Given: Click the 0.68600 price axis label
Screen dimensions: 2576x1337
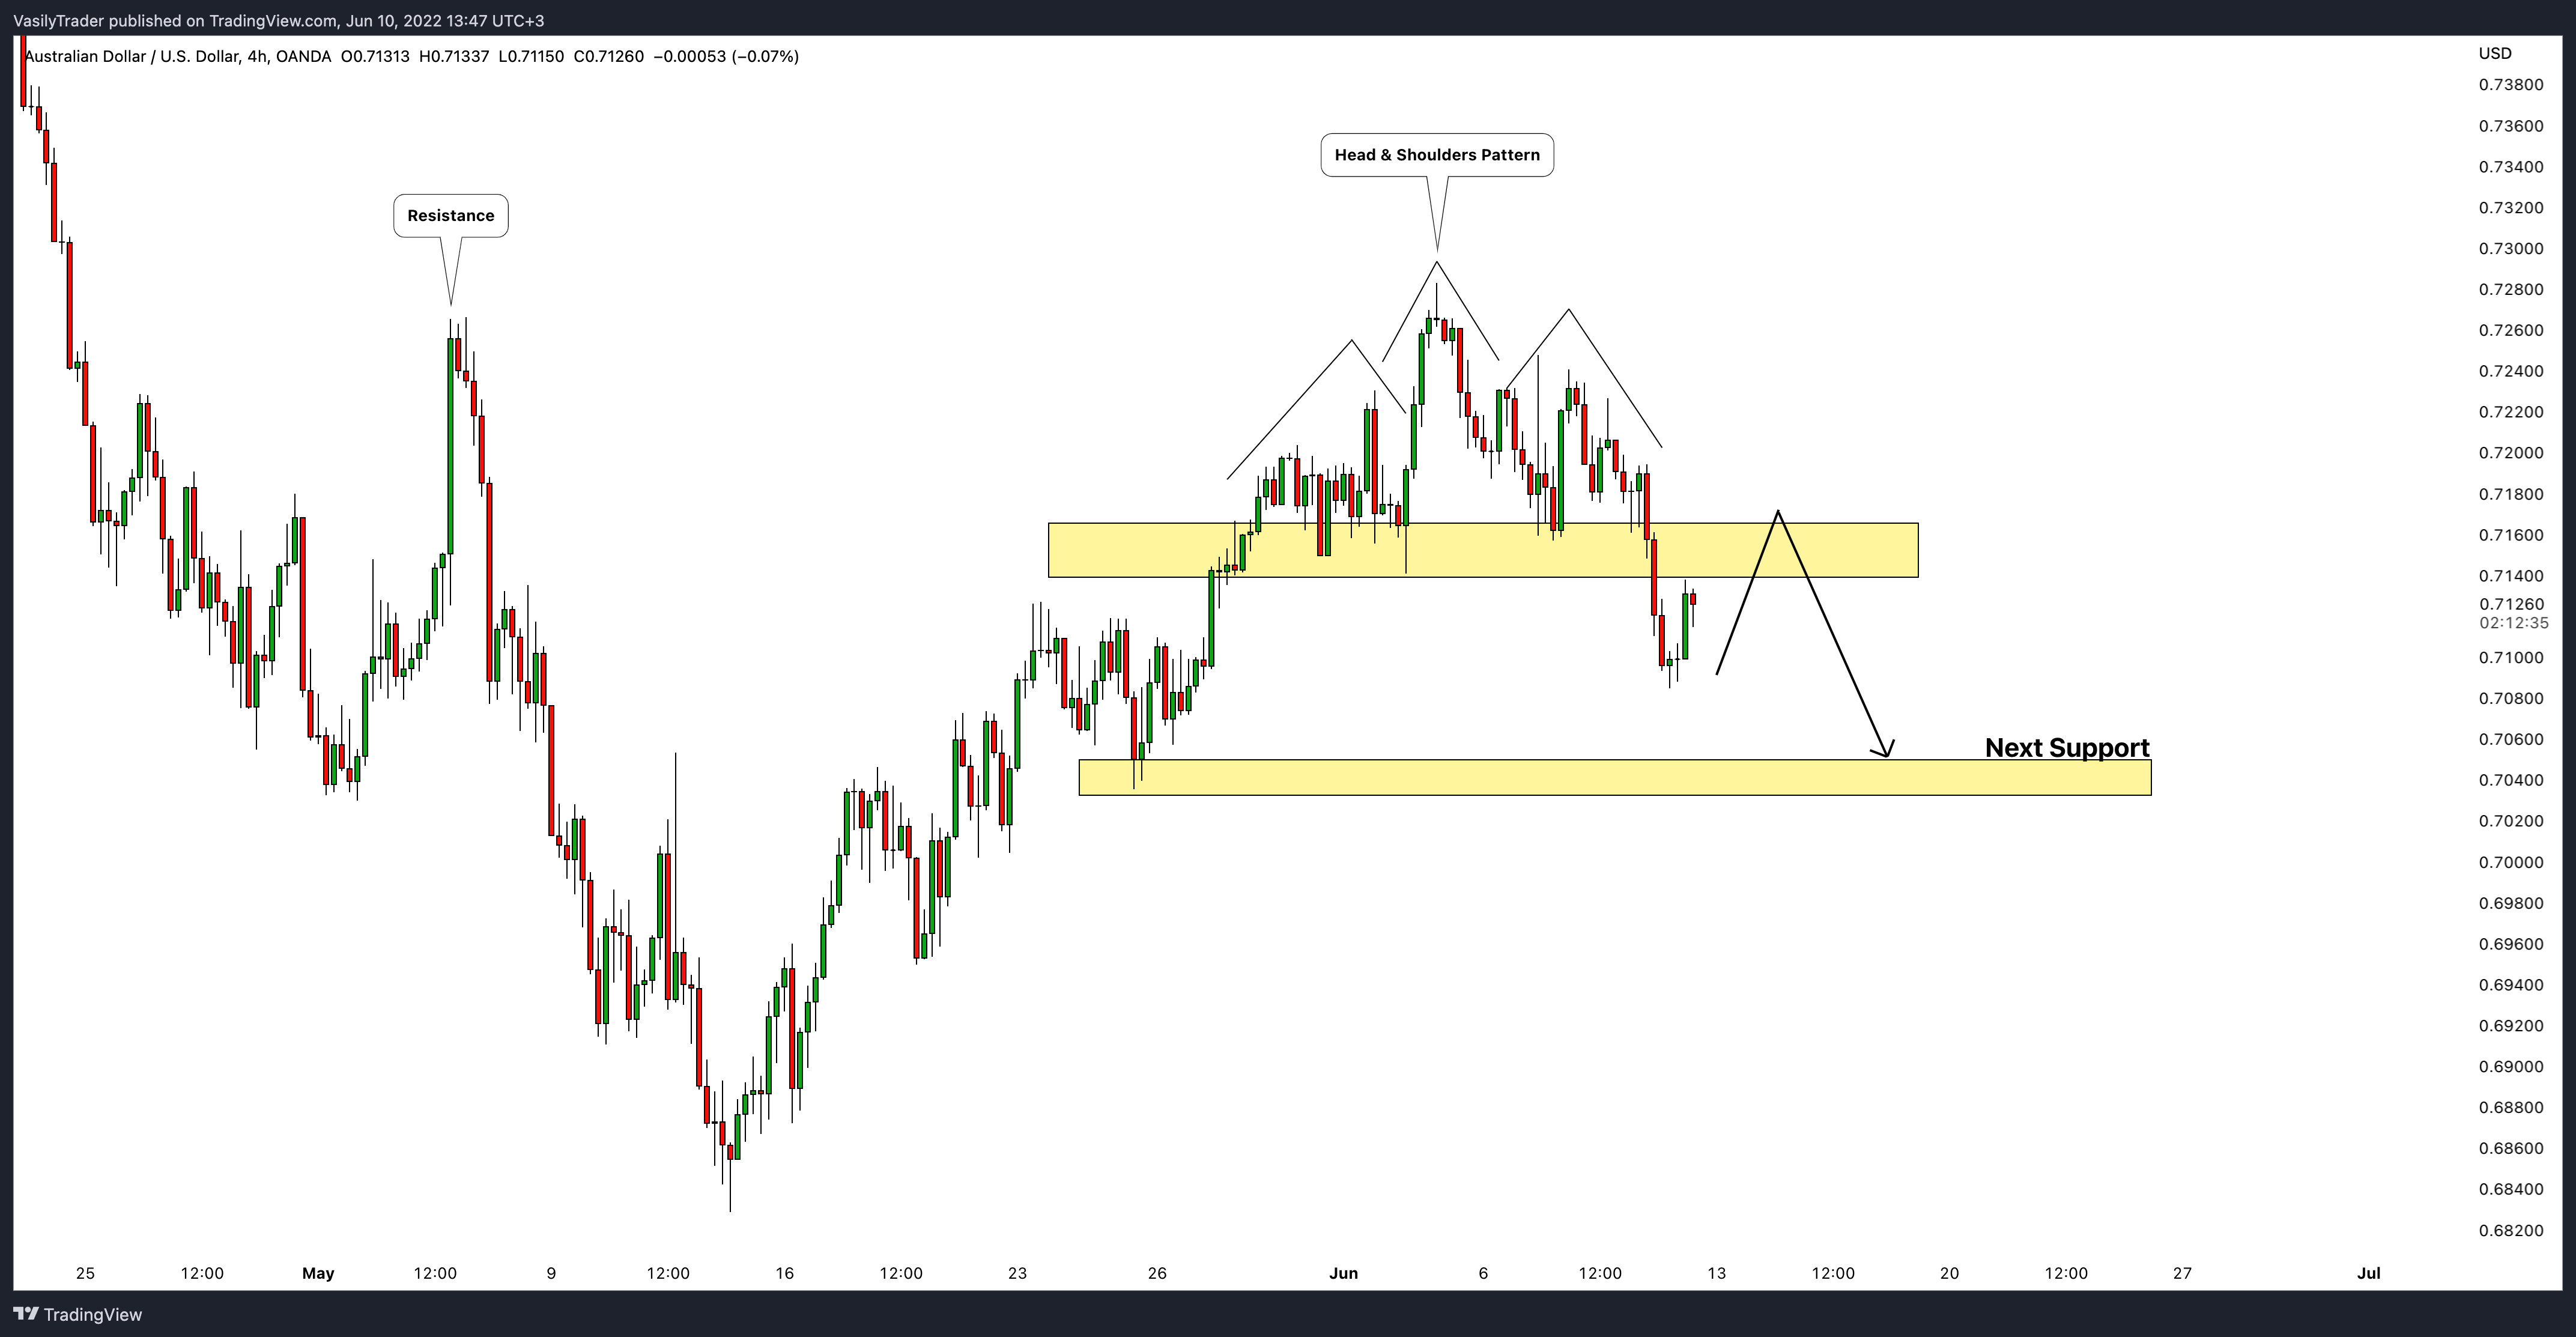Looking at the screenshot, I should [x=2511, y=1149].
